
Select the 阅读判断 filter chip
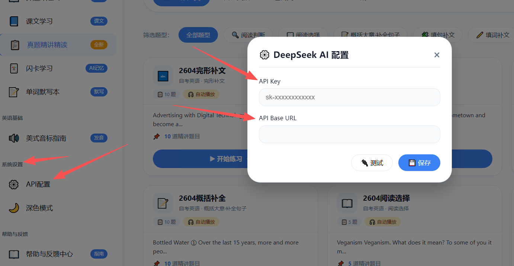248,35
